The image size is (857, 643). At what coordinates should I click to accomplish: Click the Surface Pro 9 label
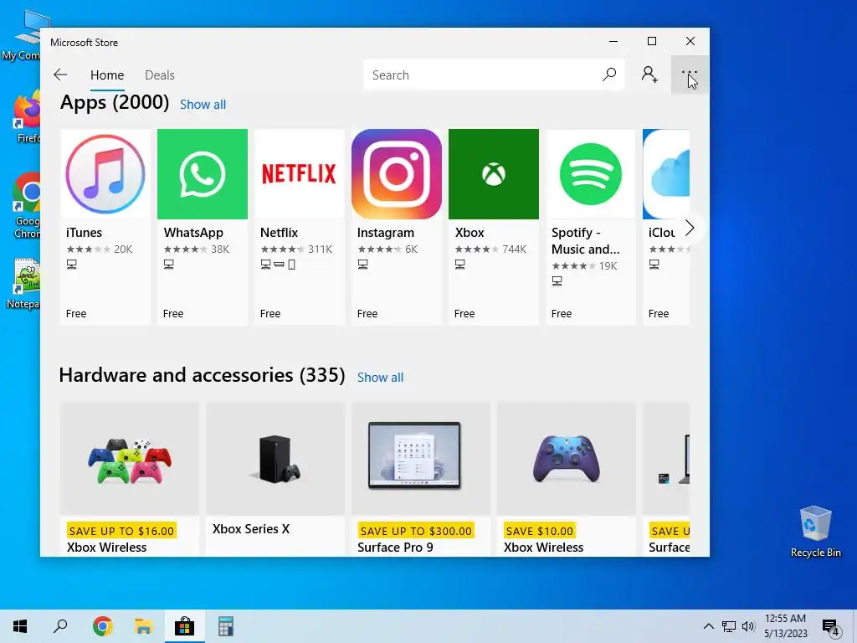tap(395, 548)
